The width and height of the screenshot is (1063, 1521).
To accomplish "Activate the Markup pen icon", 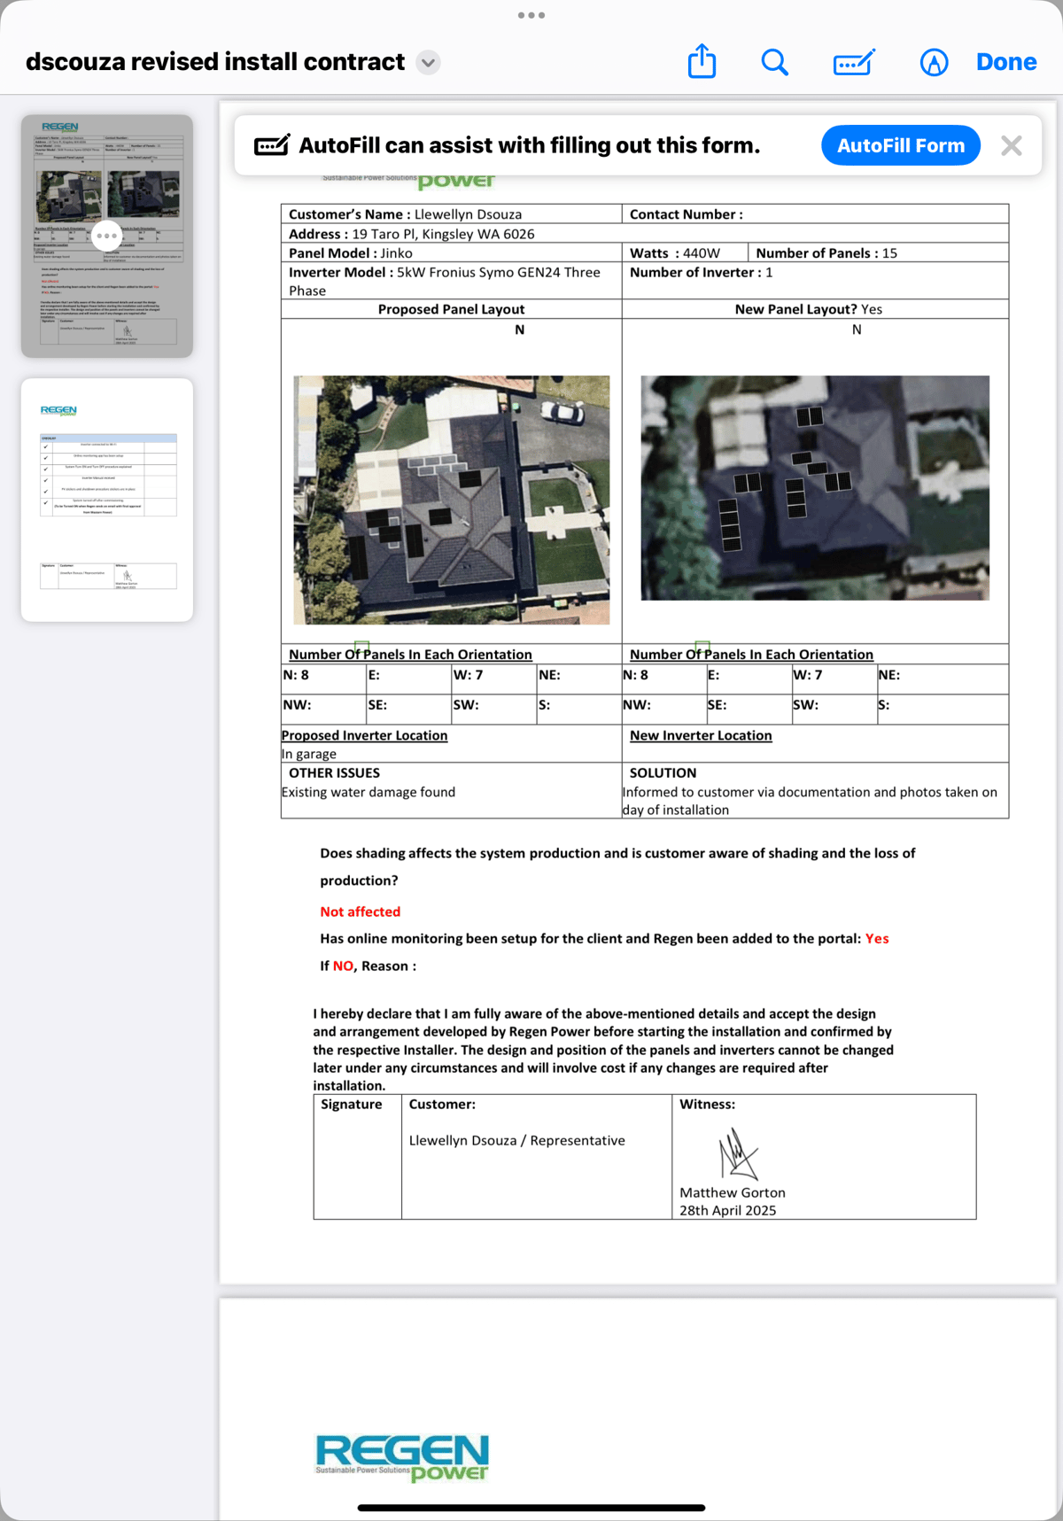I will pos(934,62).
